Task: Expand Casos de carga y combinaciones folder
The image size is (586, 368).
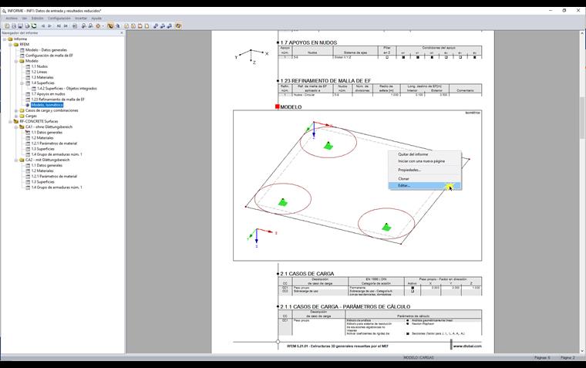Action: click(16, 110)
